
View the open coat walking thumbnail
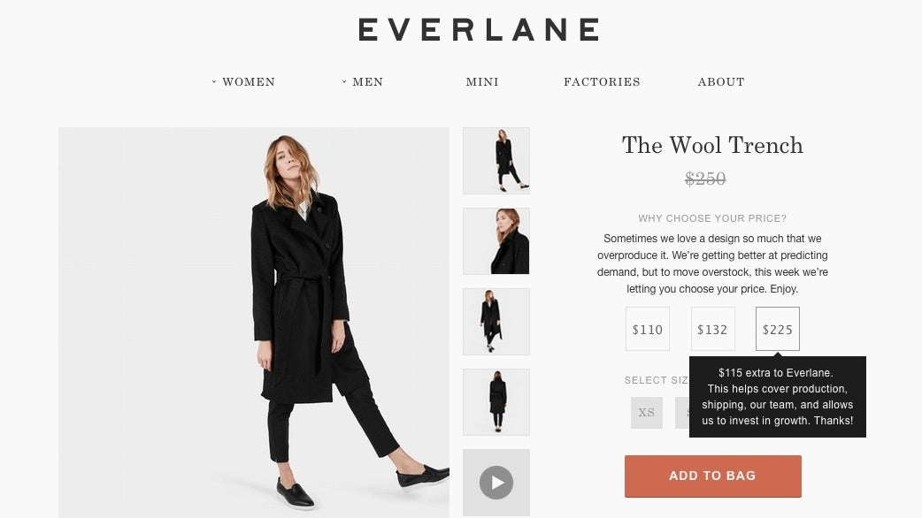496,321
